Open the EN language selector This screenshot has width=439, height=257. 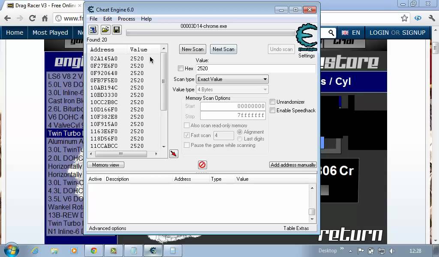[x=351, y=33]
